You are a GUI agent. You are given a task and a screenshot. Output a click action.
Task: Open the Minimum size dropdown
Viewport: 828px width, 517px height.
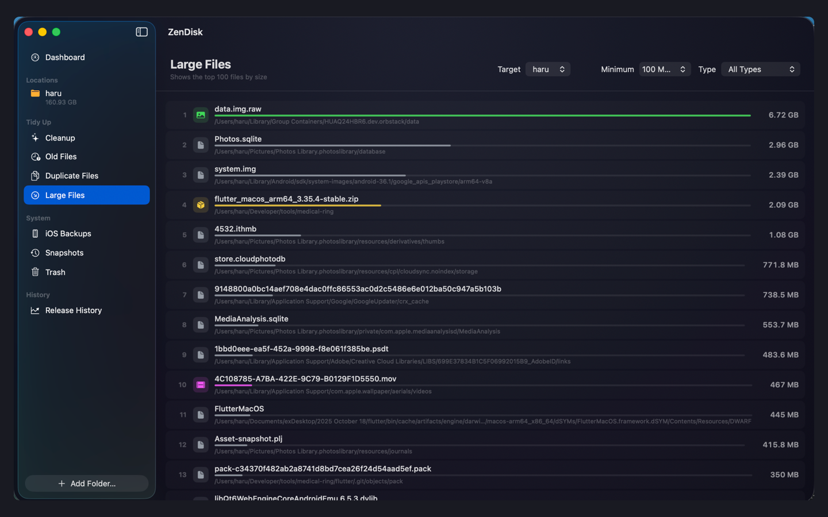[665, 69]
